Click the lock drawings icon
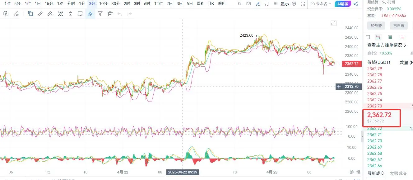Image resolution: width=413 pixels, height=180 pixels. pyautogui.click(x=71, y=14)
